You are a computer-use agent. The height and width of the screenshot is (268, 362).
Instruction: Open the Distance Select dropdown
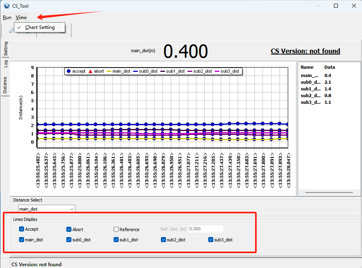(72, 209)
